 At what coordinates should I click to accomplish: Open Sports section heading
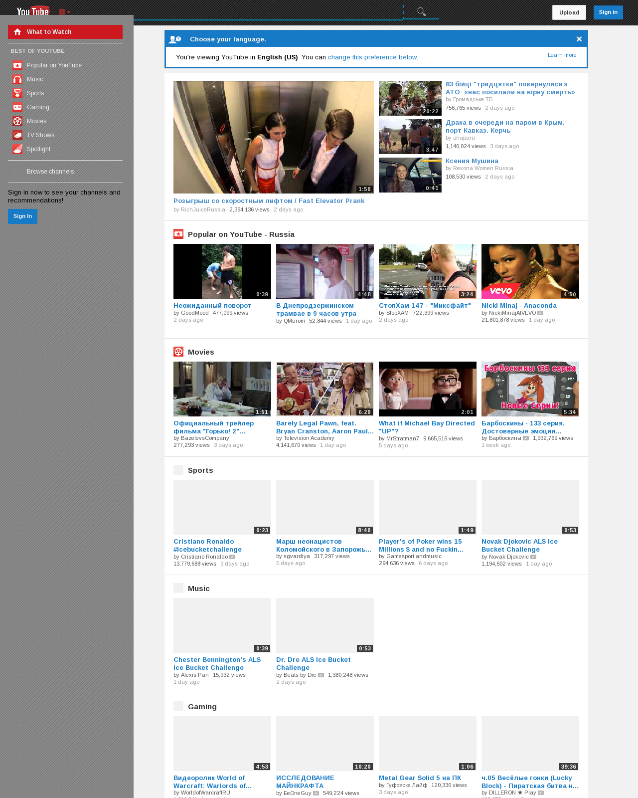click(x=200, y=470)
